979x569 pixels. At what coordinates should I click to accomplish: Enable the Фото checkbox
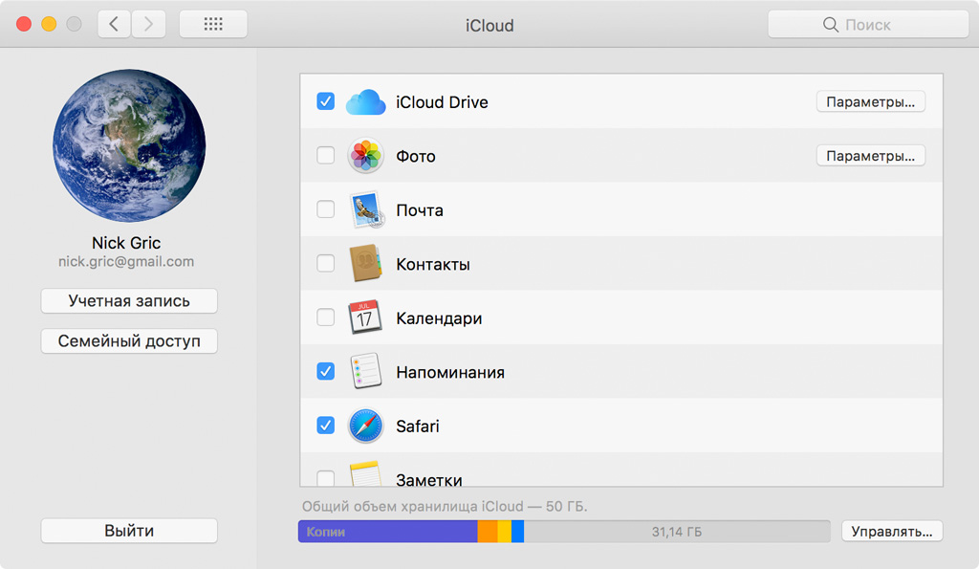coord(325,155)
